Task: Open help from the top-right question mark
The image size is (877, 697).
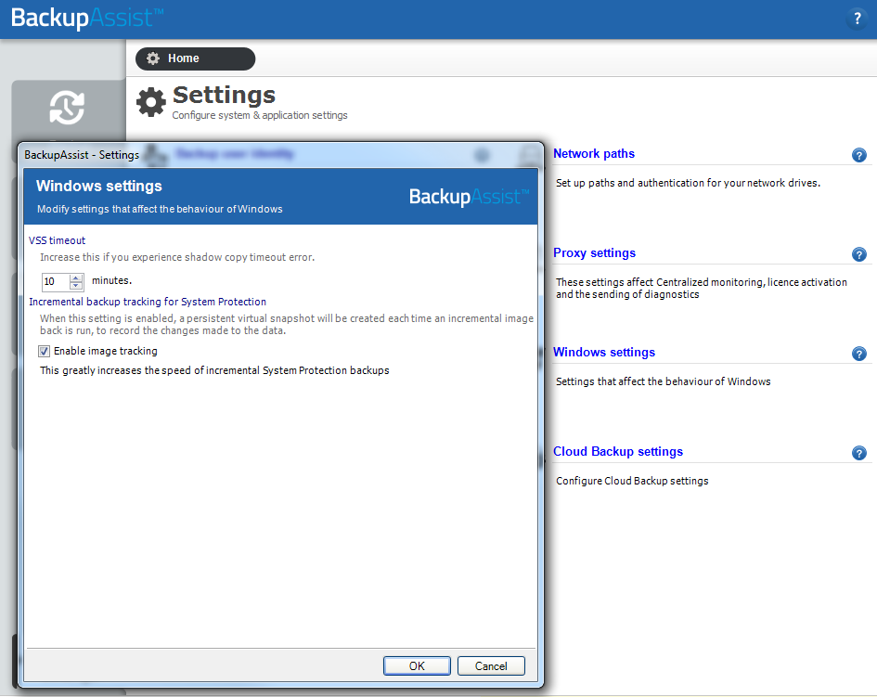Action: point(857,19)
